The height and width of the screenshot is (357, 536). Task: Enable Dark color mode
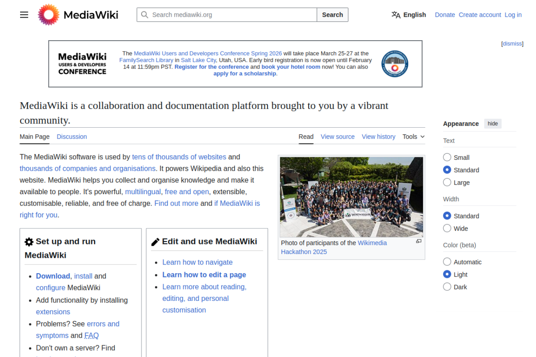pyautogui.click(x=447, y=287)
